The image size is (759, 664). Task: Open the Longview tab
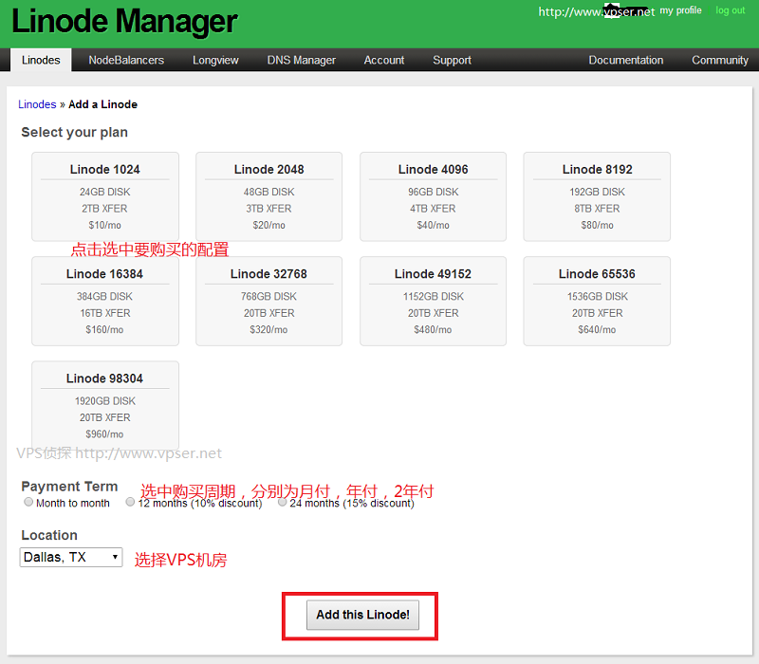pos(215,60)
